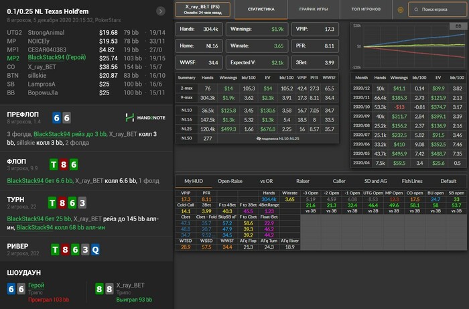Select the X_ray_BET (PS) player tab
Viewport: 469px width, 309px height.
coord(202,9)
